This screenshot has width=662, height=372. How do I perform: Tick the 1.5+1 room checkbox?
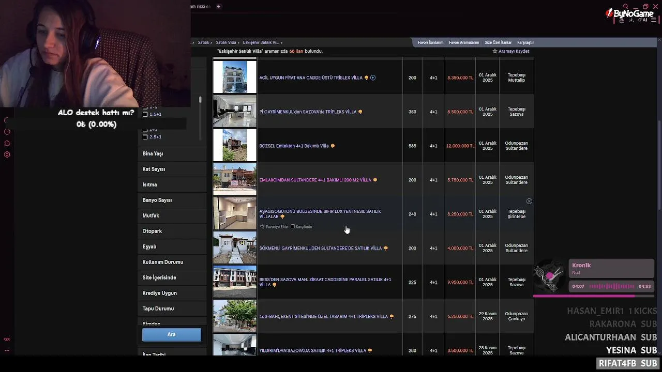click(145, 114)
